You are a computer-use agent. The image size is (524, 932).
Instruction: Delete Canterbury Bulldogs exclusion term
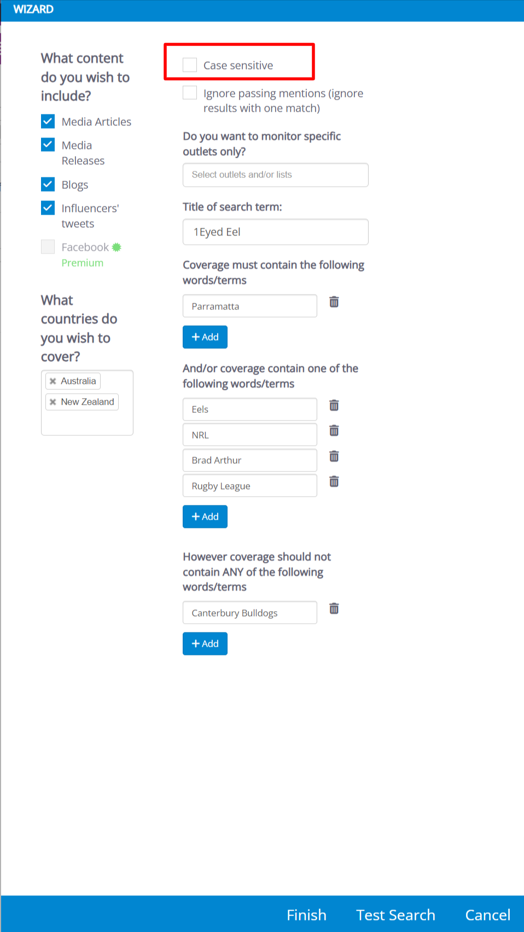click(x=334, y=608)
